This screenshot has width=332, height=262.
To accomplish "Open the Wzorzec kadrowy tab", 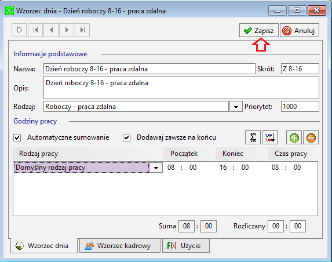I will tap(120, 246).
